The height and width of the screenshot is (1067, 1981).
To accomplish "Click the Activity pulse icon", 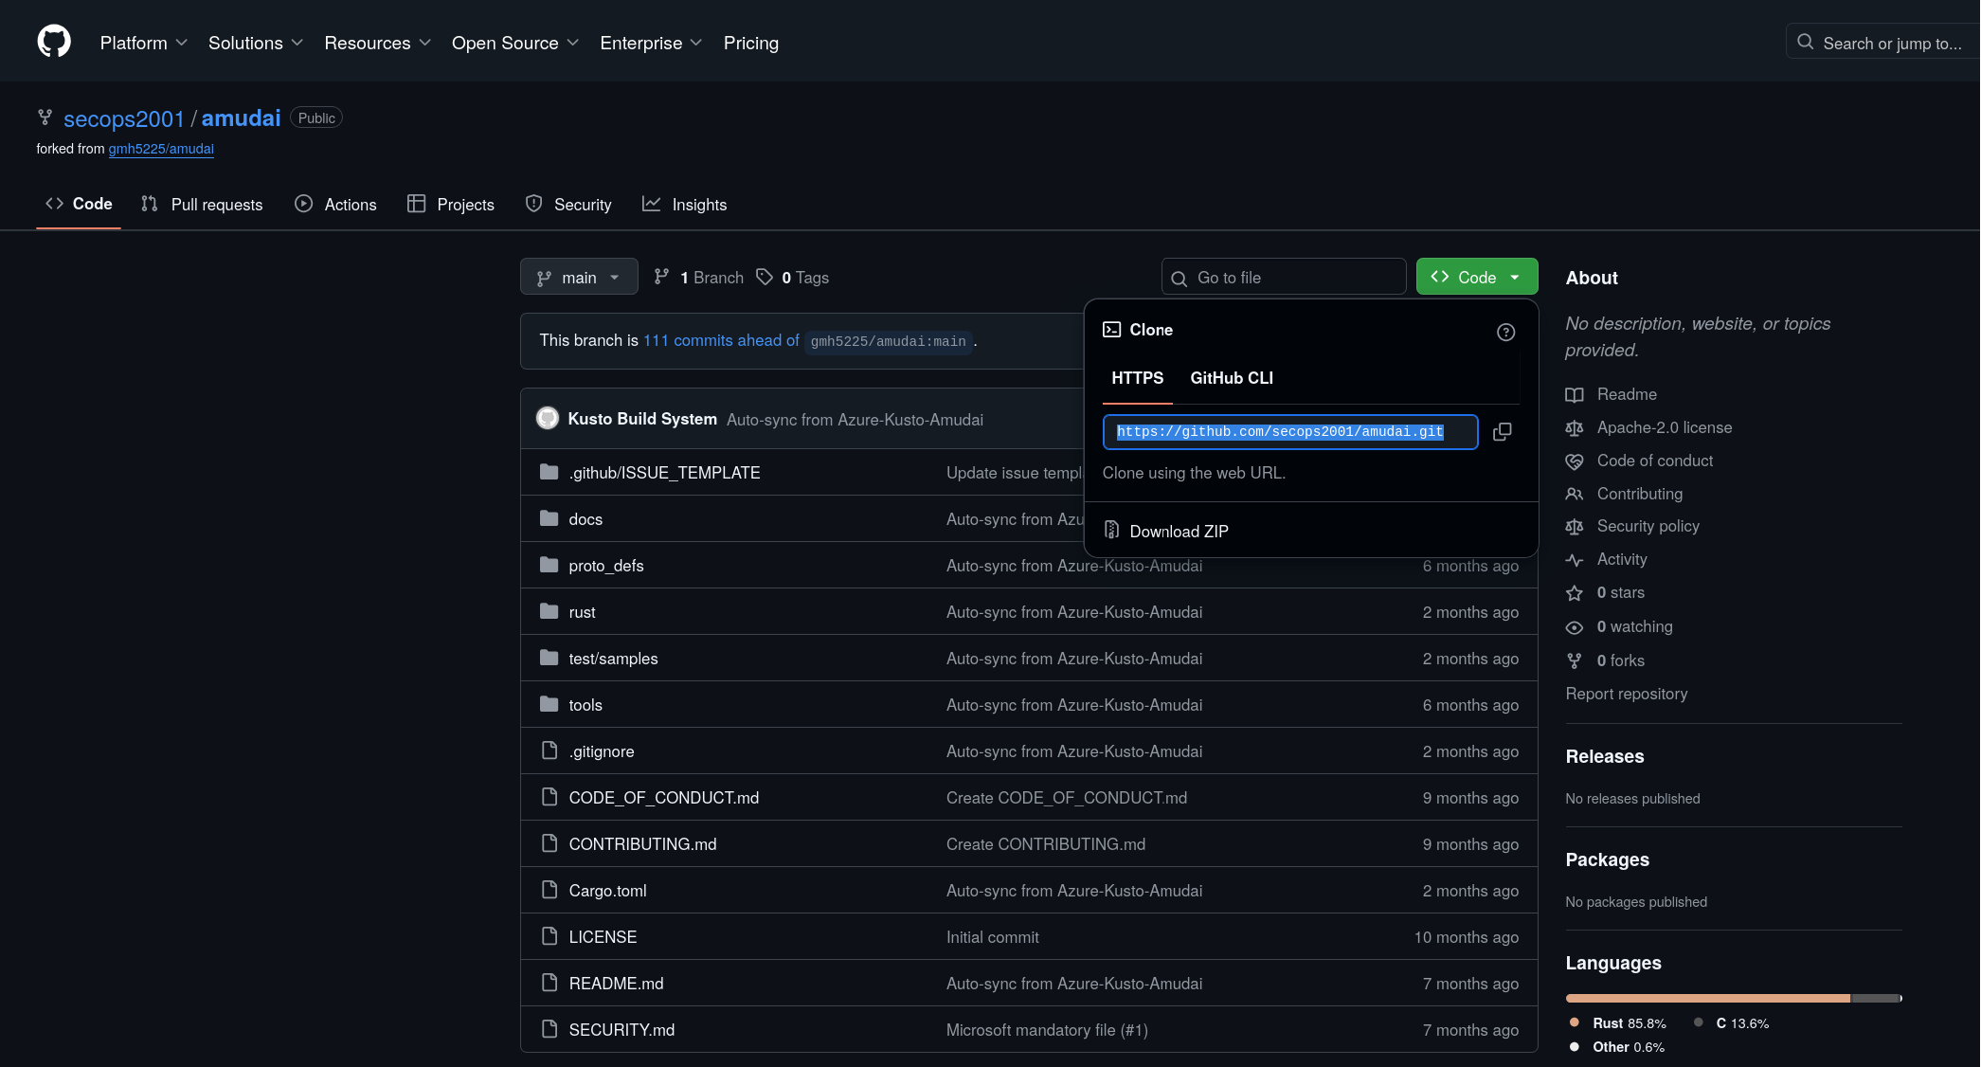I will (x=1575, y=560).
